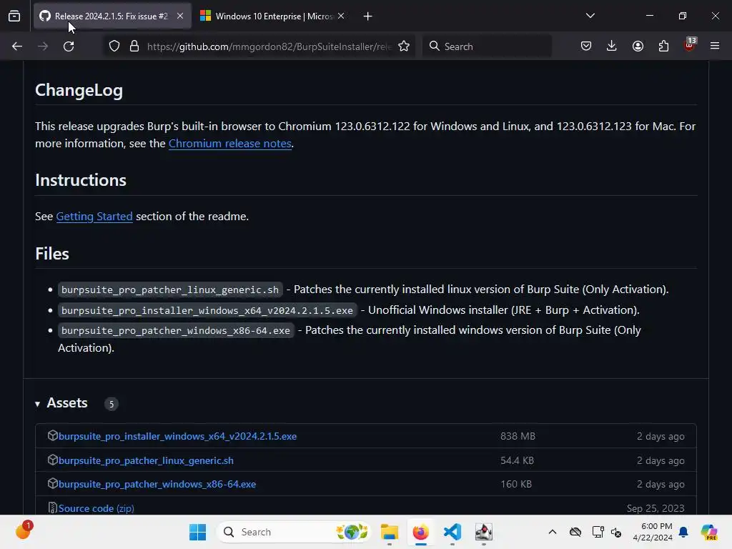Expand the list all tabs dropdown
Screen dimensions: 732x549
click(x=590, y=16)
